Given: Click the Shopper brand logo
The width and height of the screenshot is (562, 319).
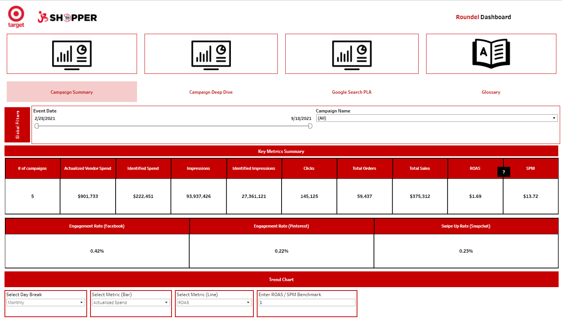Looking at the screenshot, I should (x=68, y=16).
